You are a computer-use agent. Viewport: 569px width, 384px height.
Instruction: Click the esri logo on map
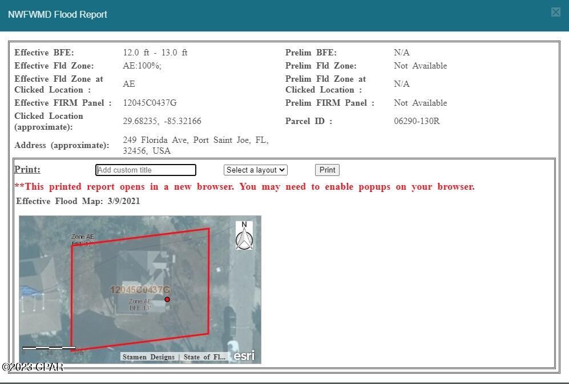[244, 355]
